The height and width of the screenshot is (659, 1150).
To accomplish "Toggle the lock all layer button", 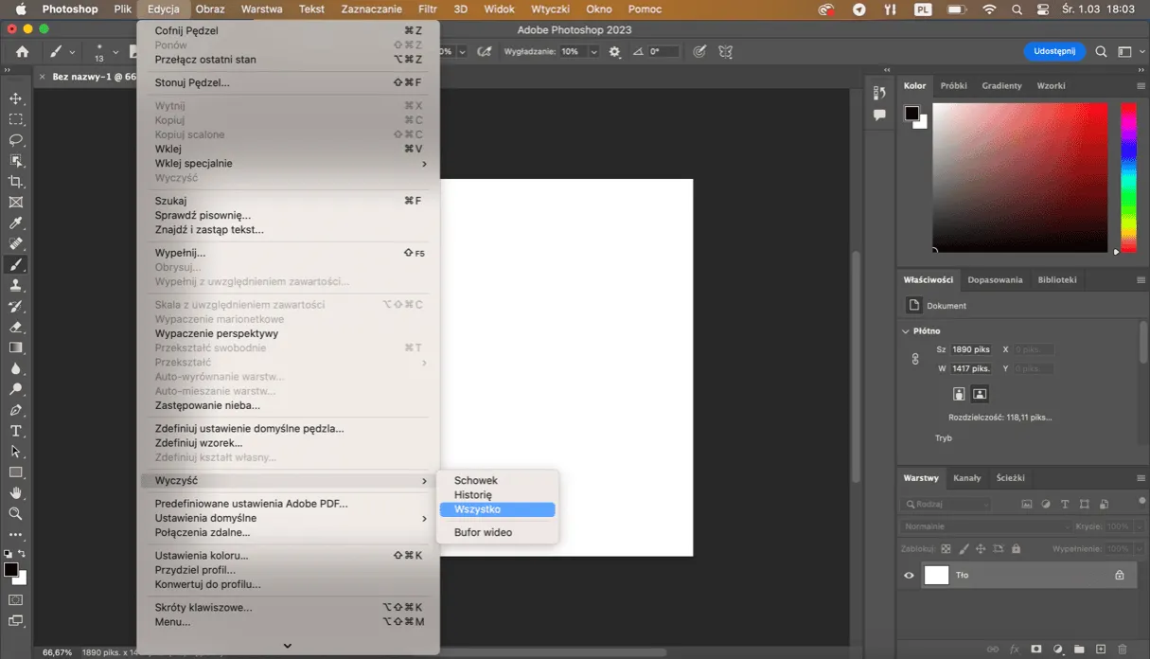I will point(1016,548).
